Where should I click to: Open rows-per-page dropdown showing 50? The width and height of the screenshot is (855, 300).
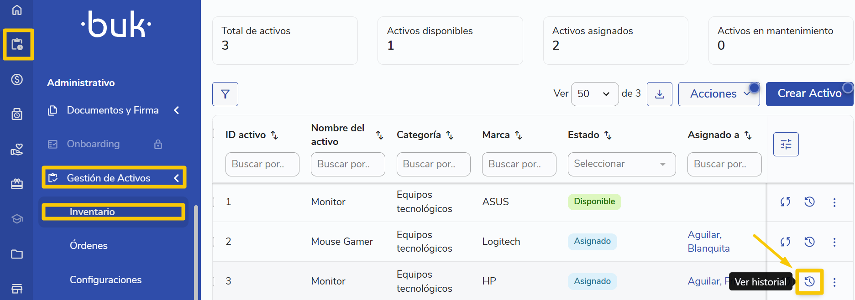coord(594,94)
